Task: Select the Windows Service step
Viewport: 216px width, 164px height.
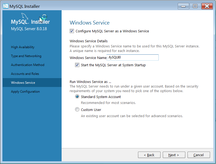Action: tap(32, 82)
